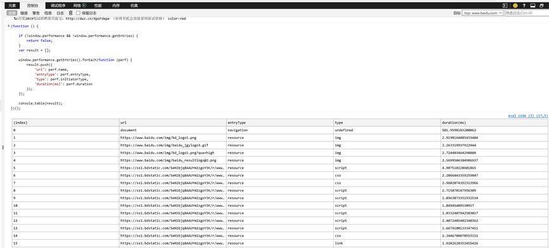Screen dimensions: 549x248
Task: Switch to the 调试程序 tab
Action: pyautogui.click(x=58, y=6)
